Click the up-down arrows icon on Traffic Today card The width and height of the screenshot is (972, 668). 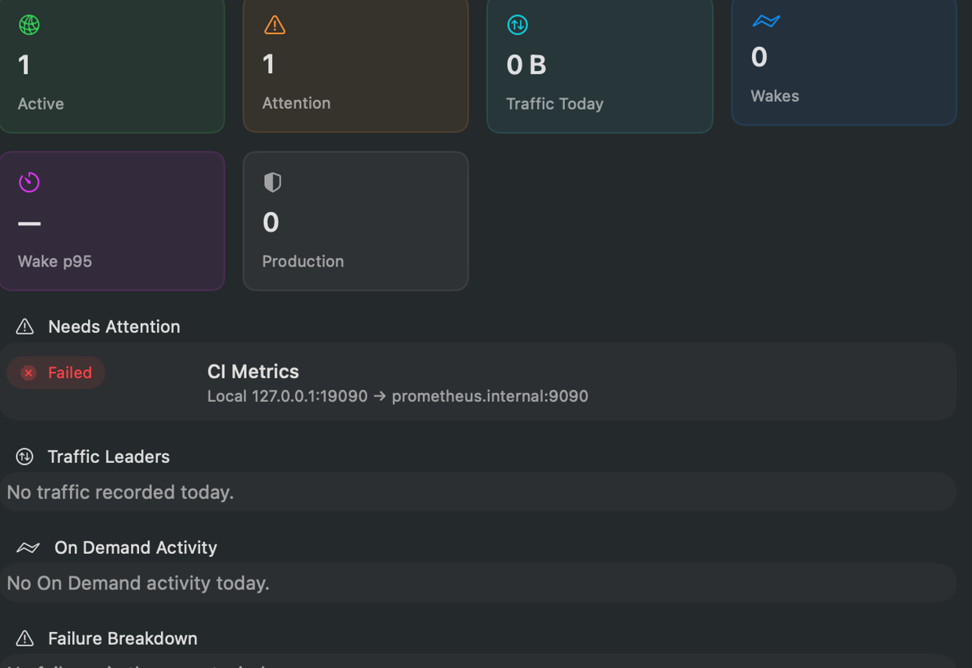point(518,25)
